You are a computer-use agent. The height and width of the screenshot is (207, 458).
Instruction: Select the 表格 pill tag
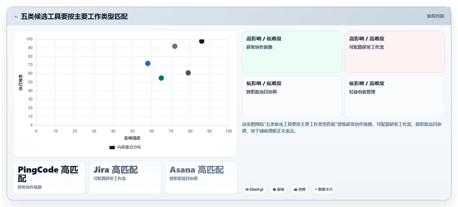pos(278,189)
